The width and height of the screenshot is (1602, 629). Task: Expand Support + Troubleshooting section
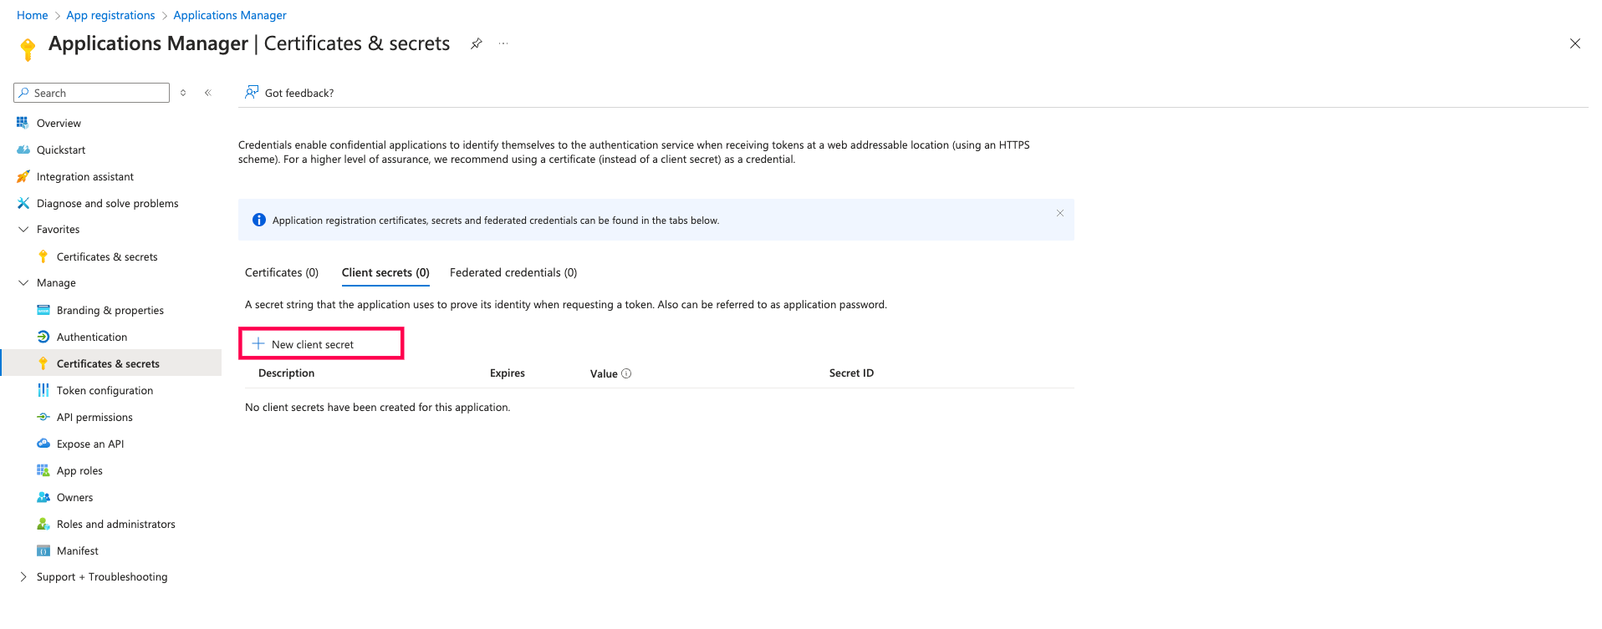point(23,577)
